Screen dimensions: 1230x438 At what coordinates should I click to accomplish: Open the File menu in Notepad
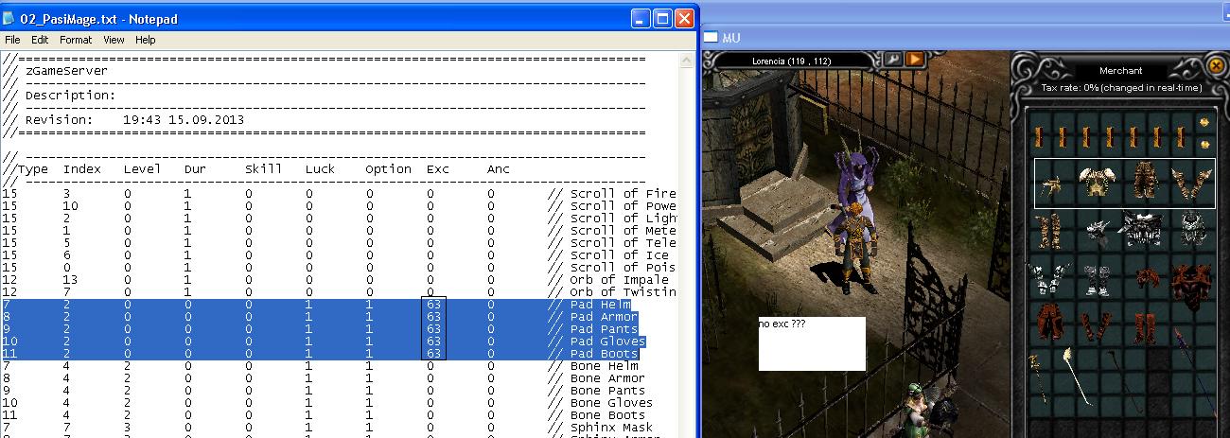tap(12, 40)
